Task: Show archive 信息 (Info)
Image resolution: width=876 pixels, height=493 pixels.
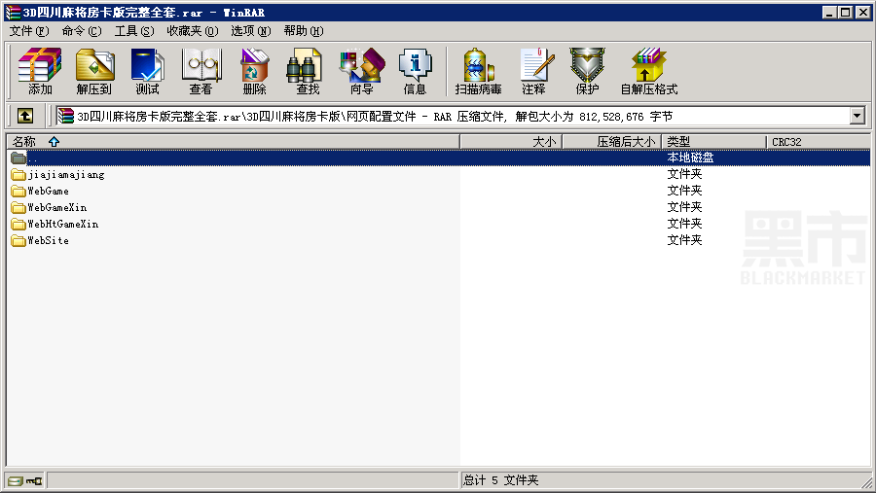Action: click(415, 71)
